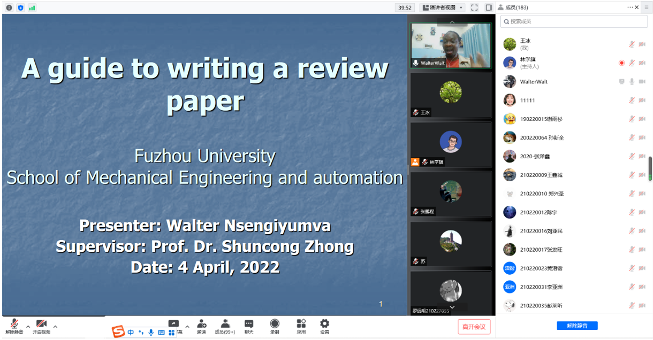Open the meeting info icon
653x340 pixels.
[x=9, y=7]
